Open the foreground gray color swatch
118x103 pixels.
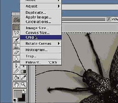tap(18, 94)
